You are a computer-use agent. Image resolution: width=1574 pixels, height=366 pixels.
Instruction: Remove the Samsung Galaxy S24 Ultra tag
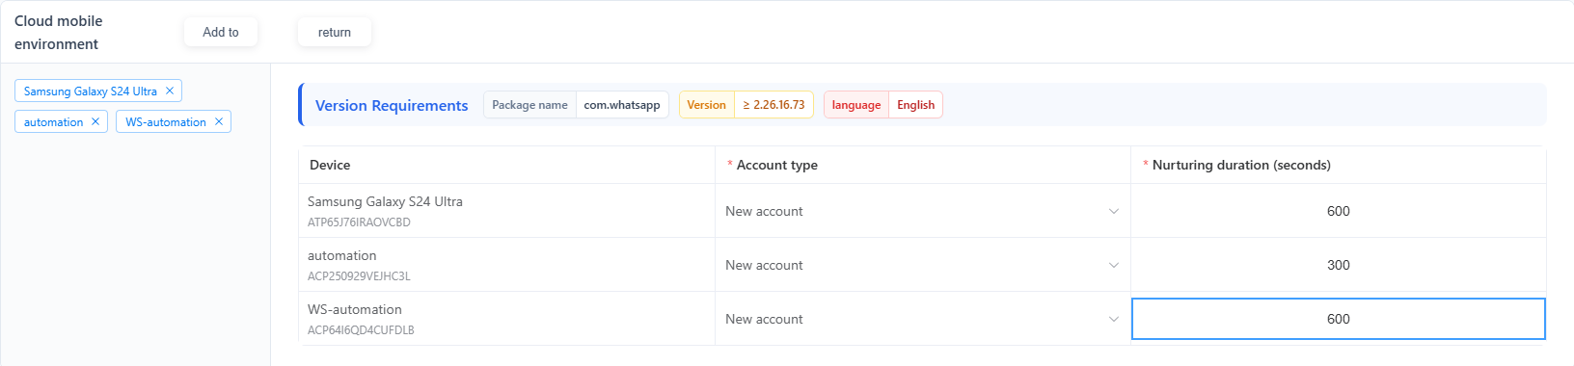170,91
